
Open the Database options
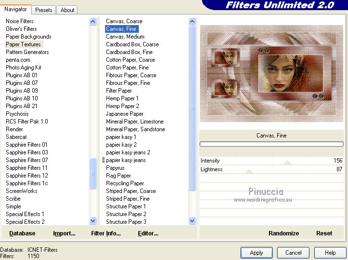pyautogui.click(x=22, y=233)
